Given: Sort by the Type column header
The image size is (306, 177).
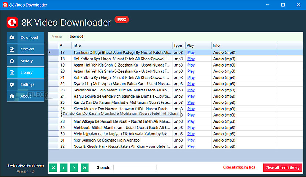Looking at the screenshot, I should [179, 45].
